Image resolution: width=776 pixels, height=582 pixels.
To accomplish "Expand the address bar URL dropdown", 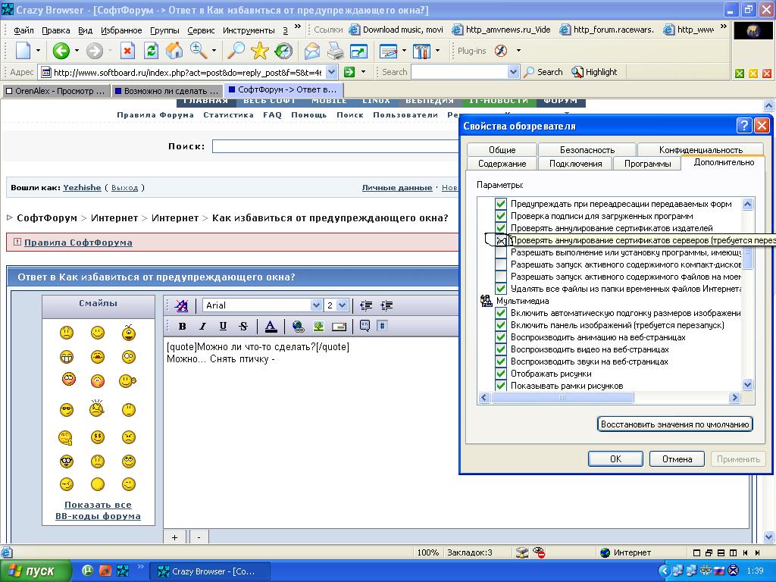I will 332,72.
